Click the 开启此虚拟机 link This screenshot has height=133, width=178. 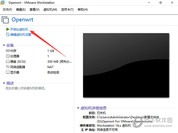pyautogui.click(x=19, y=29)
